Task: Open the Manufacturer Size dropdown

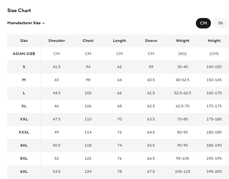Action: [26, 23]
